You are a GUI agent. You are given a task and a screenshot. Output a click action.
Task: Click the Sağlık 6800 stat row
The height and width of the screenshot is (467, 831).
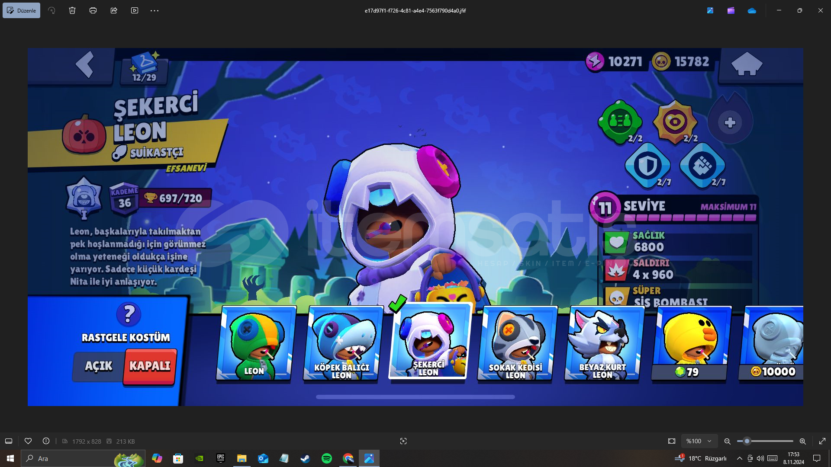click(x=678, y=242)
